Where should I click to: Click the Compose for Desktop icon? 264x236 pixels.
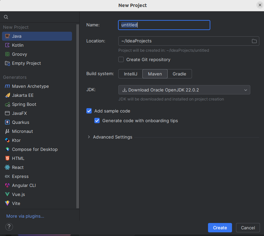[7, 149]
